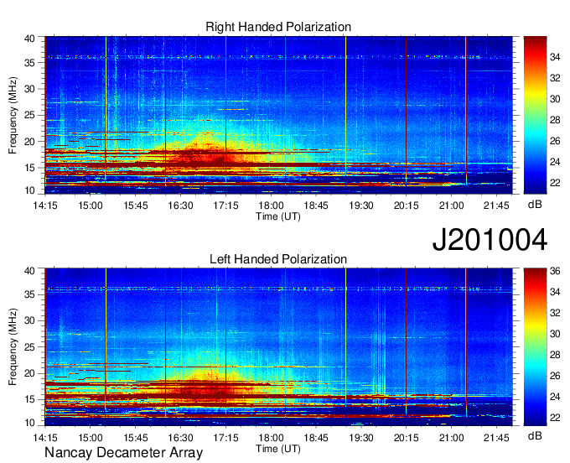
Task: Click "Frequency (MHz)" label of Right Handed plot
Action: coord(13,115)
